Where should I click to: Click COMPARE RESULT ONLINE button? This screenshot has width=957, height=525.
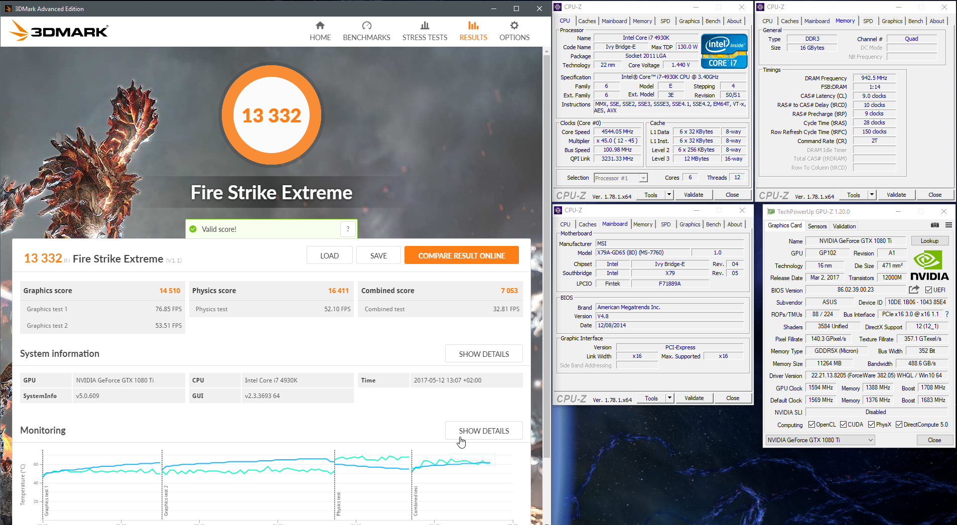pos(462,255)
